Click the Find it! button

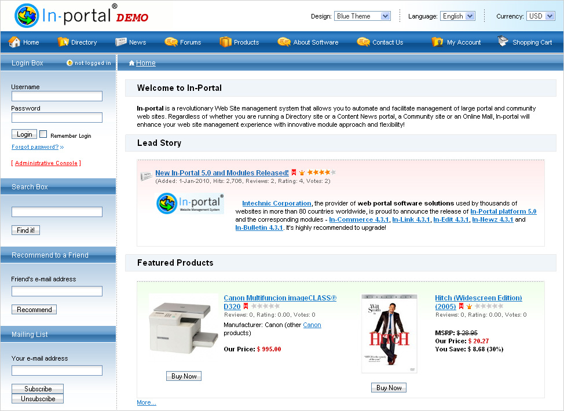(x=25, y=230)
